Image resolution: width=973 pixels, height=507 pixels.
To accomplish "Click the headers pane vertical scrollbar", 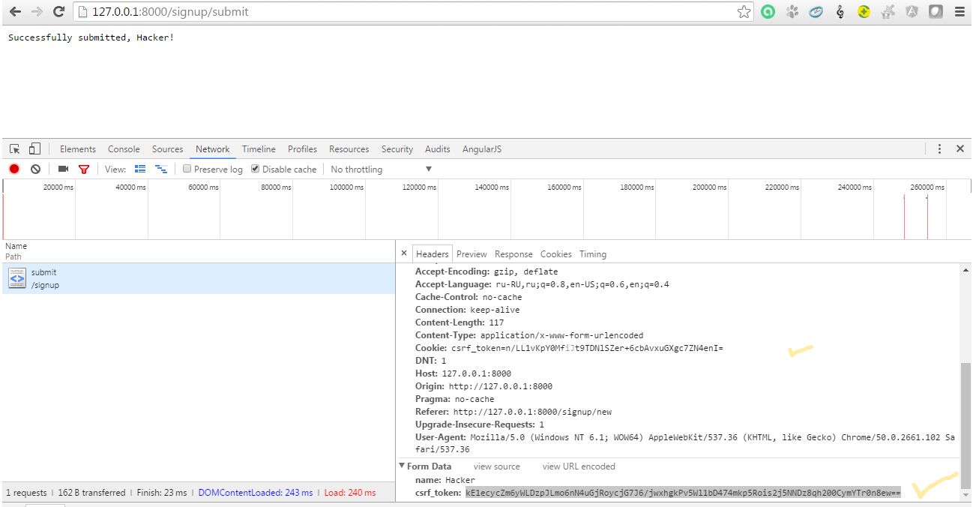I will (966, 424).
